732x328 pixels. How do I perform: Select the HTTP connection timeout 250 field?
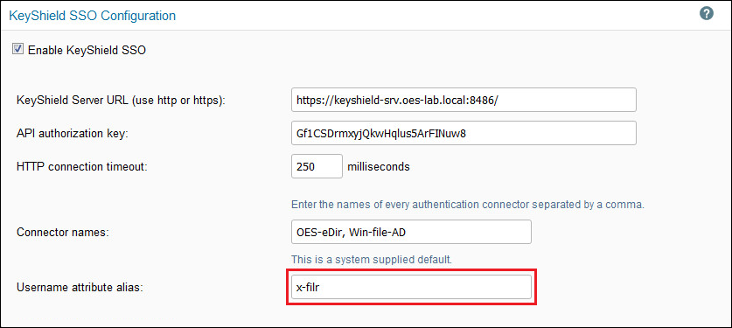point(317,166)
